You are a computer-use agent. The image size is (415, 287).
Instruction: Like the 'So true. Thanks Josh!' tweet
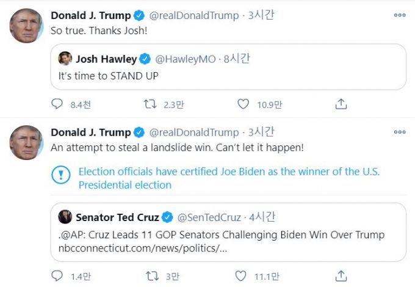244,104
